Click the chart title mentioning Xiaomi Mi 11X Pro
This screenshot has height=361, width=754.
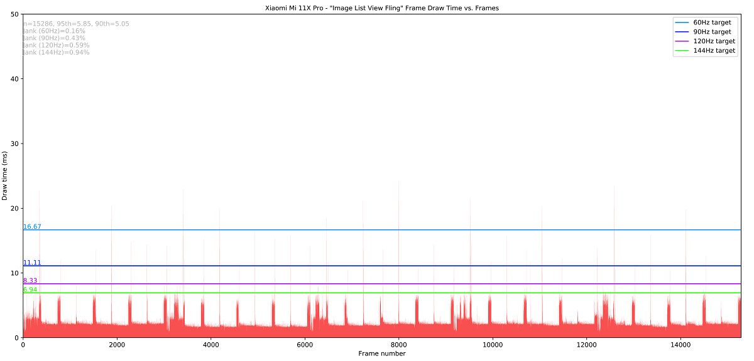tap(382, 8)
